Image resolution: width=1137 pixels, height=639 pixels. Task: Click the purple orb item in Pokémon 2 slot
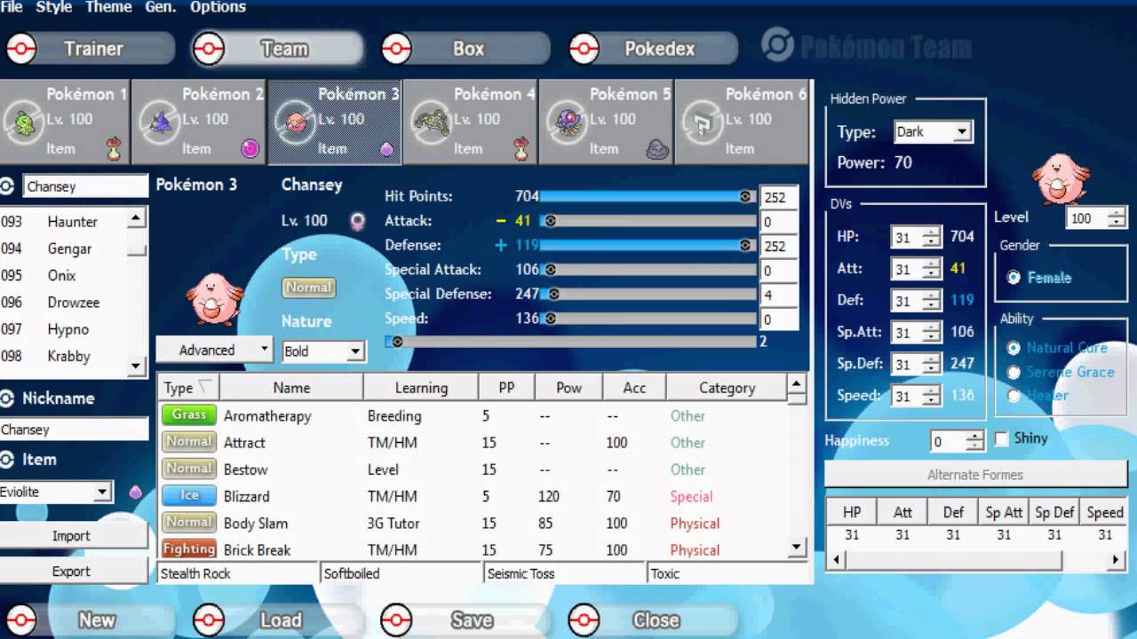point(250,148)
